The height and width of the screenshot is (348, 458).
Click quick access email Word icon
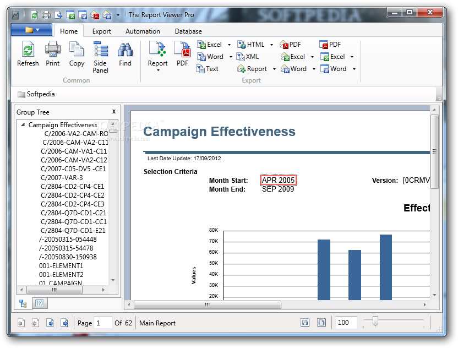tap(107, 15)
